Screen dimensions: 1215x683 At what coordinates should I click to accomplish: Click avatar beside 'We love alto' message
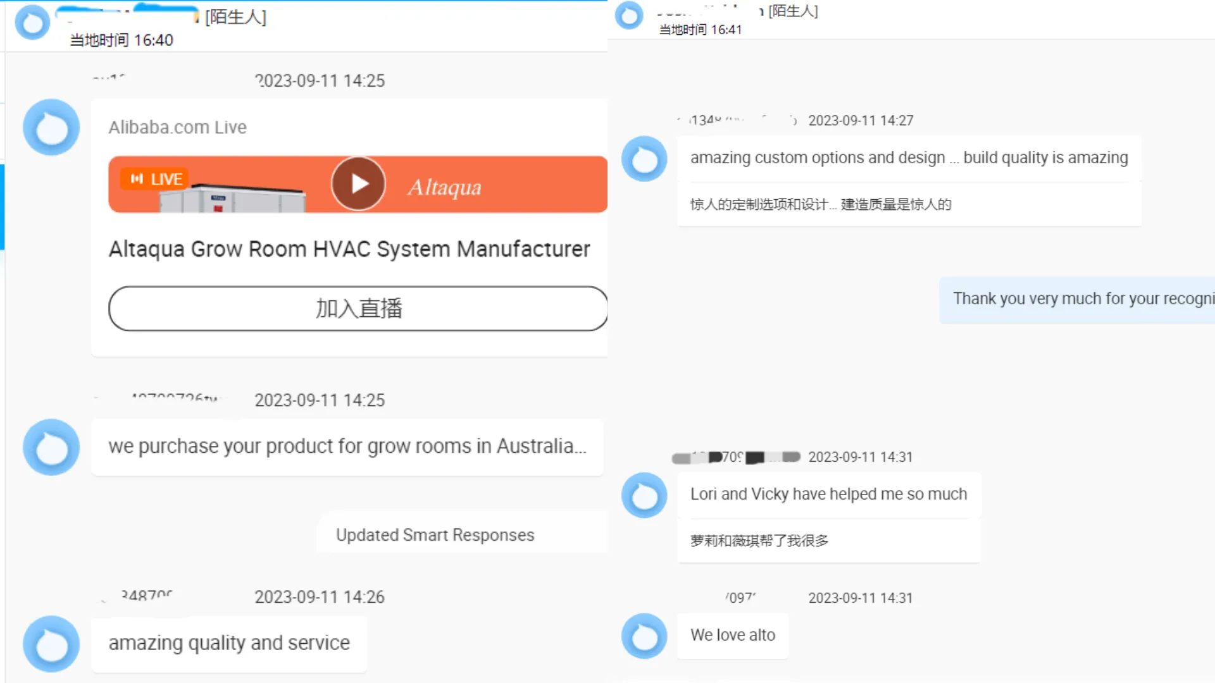tap(644, 636)
